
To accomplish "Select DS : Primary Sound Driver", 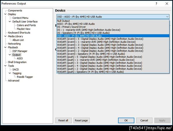I will pyautogui.click(x=113, y=27).
